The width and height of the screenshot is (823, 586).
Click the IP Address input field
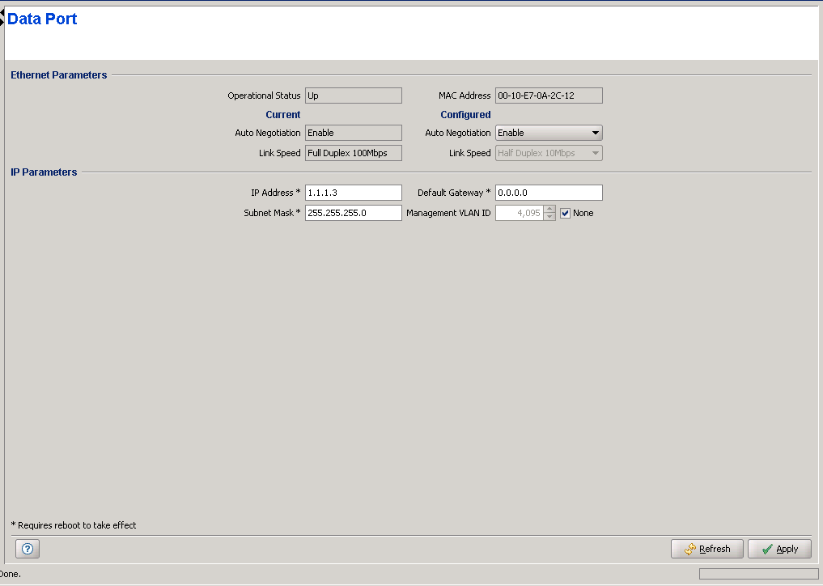tap(353, 193)
